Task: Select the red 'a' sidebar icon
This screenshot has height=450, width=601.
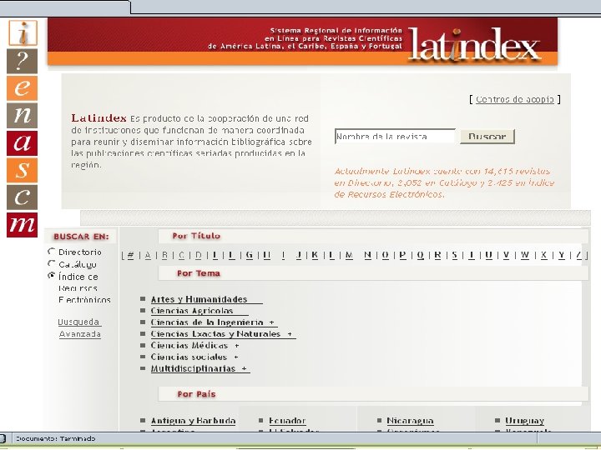Action: coord(23,143)
